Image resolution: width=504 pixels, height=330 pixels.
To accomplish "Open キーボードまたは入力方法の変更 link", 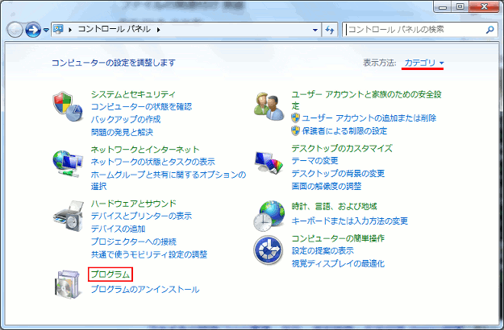I will [349, 221].
